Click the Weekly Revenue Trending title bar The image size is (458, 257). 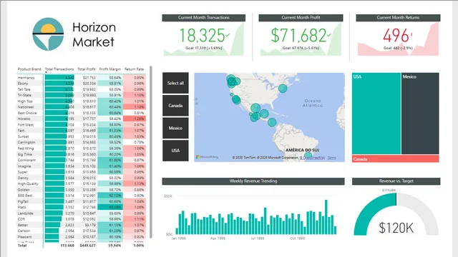253,181
